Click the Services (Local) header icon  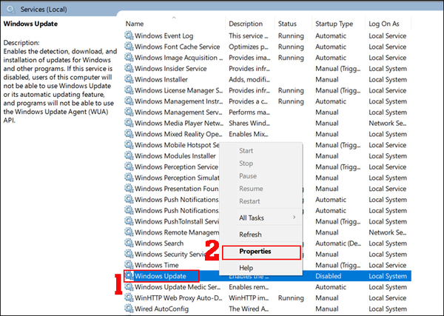(11, 10)
